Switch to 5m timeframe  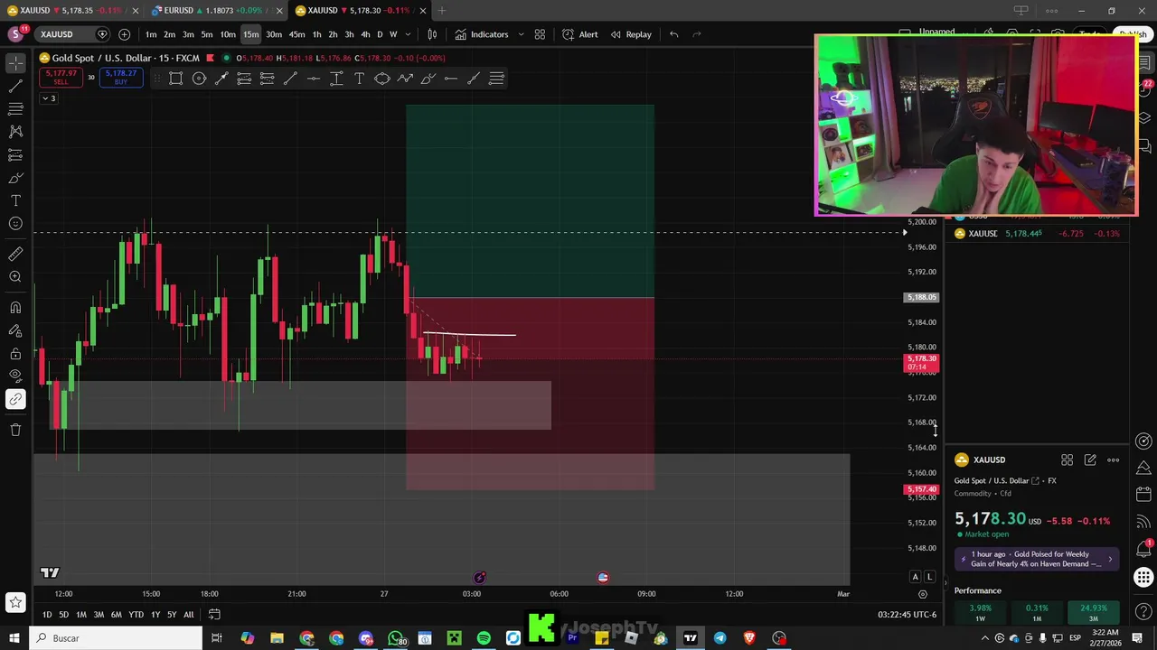(x=207, y=34)
